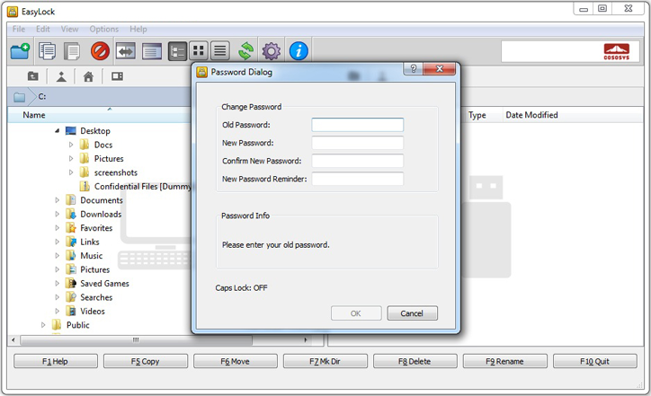Sort by the Type column header
Screen dimensions: 651x396
477,115
